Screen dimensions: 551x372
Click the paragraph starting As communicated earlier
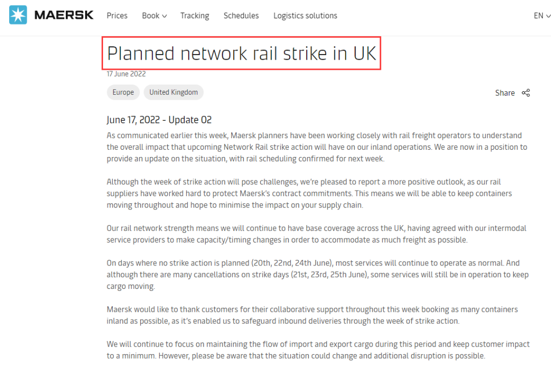[x=316, y=147]
